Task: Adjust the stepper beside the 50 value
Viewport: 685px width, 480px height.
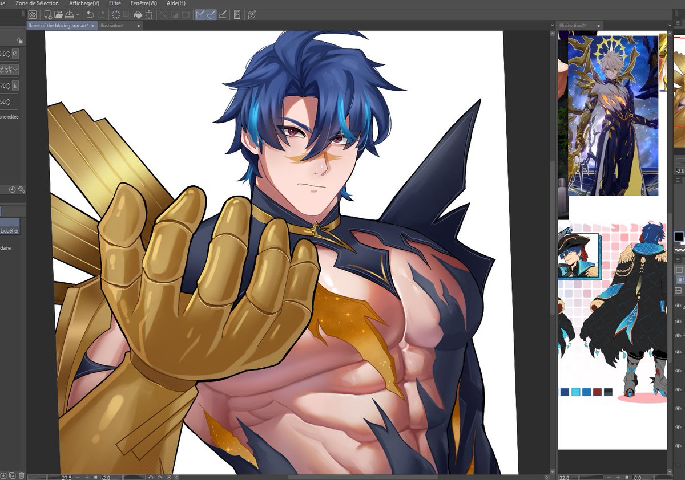Action: click(x=7, y=102)
